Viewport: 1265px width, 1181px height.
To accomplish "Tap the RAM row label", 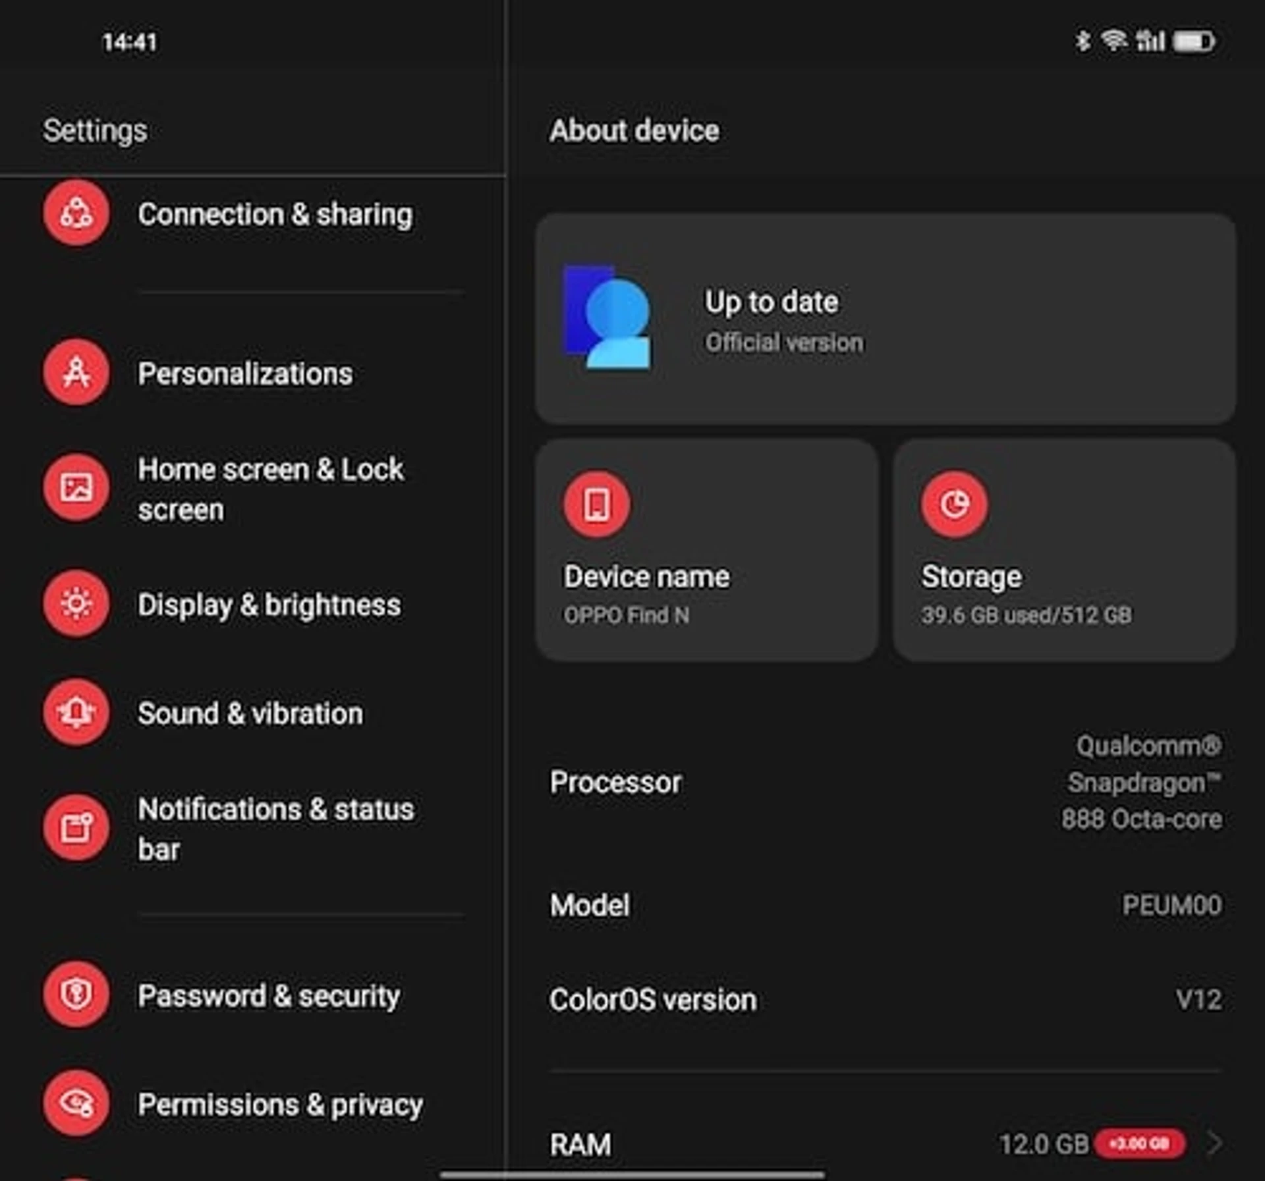I will [580, 1145].
